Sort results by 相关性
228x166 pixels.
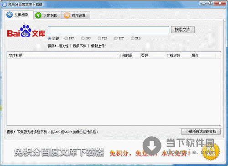pos(63,46)
